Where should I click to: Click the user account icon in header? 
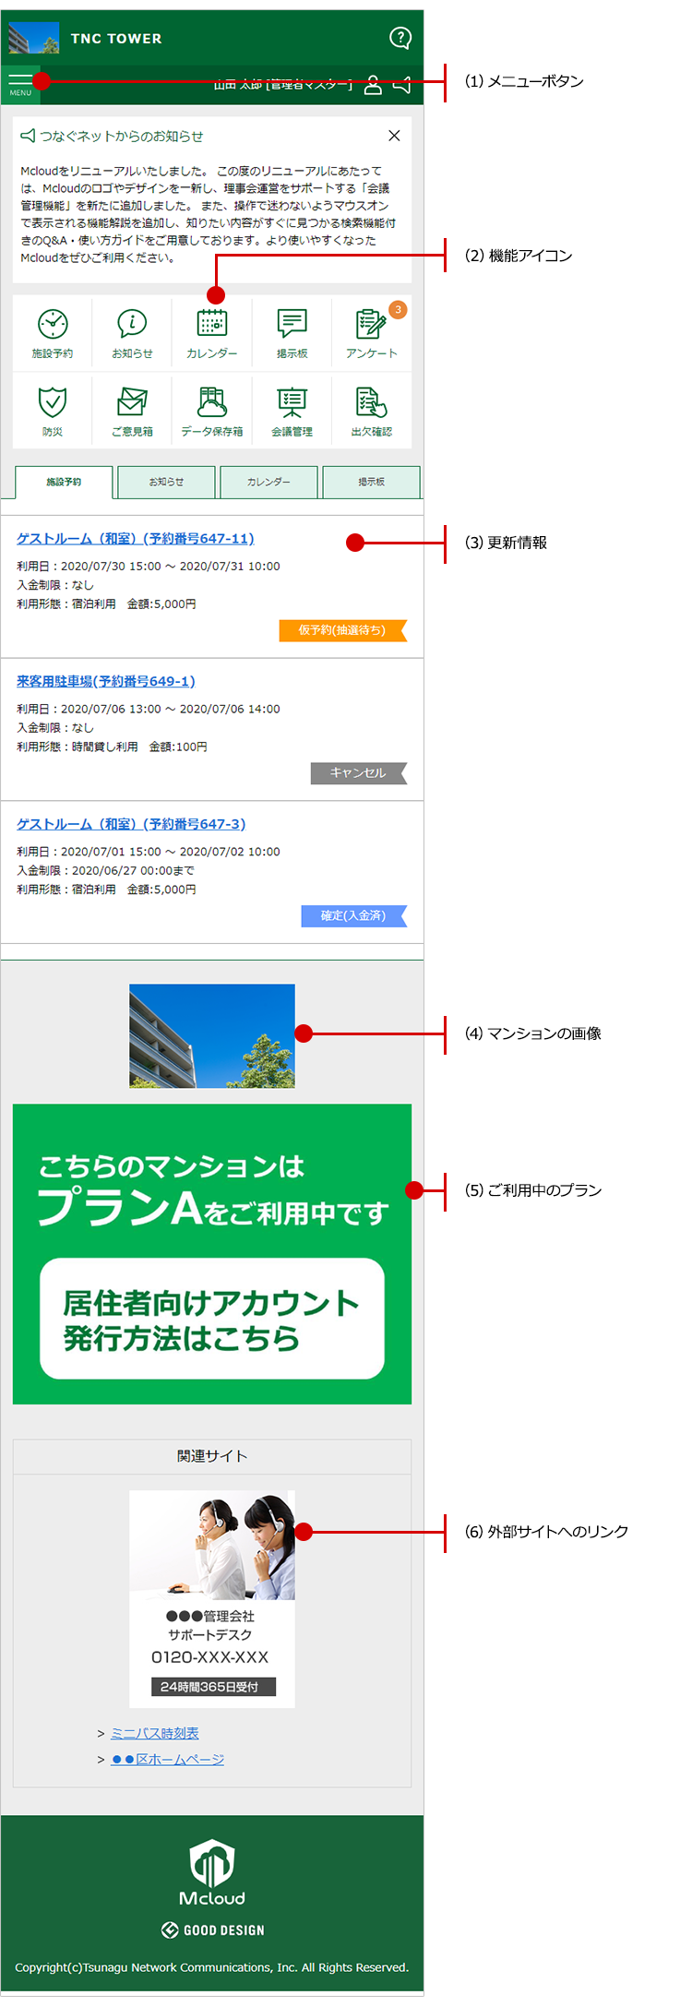[373, 85]
